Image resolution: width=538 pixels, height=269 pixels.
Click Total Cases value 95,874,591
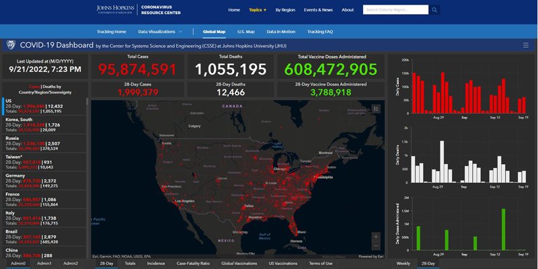pyautogui.click(x=137, y=69)
